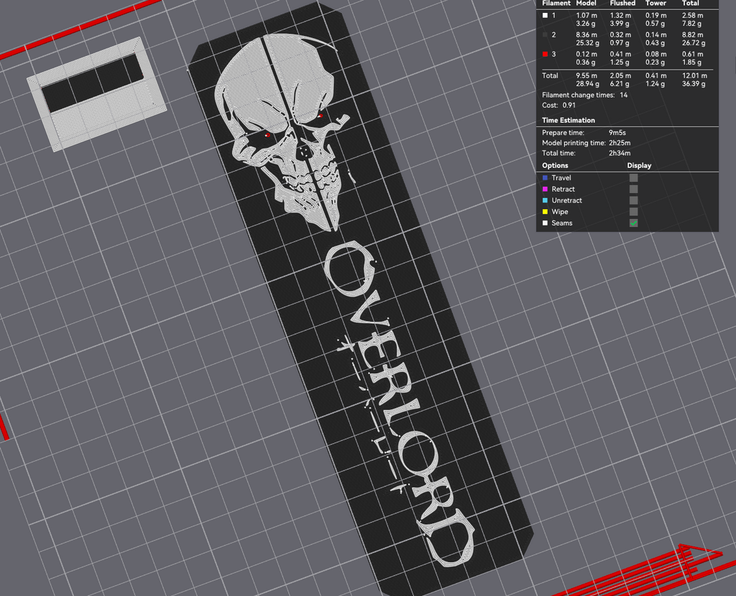Screen dimensions: 736x596
Task: Click the total length 12.01 m
Action: 694,75
